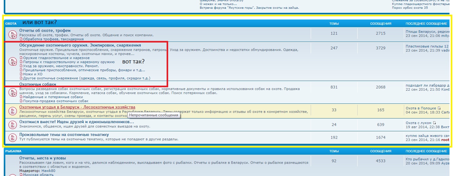The image size is (457, 176).
Task: Click the forum icon next to Охотимся вместе
Action: click(x=12, y=124)
